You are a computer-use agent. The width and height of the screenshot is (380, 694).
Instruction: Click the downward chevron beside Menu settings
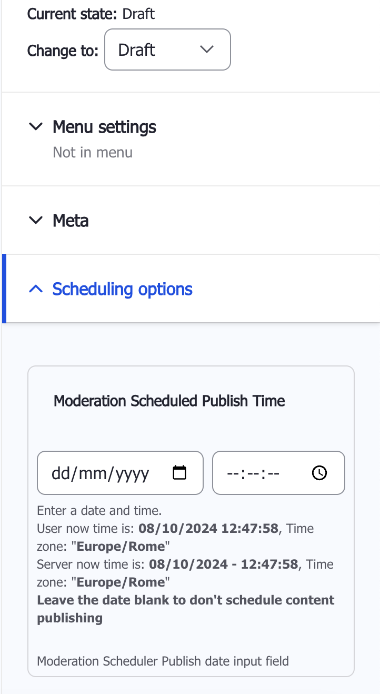click(36, 126)
